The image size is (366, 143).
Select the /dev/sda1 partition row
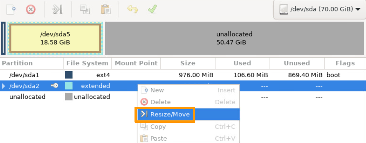tap(24, 75)
